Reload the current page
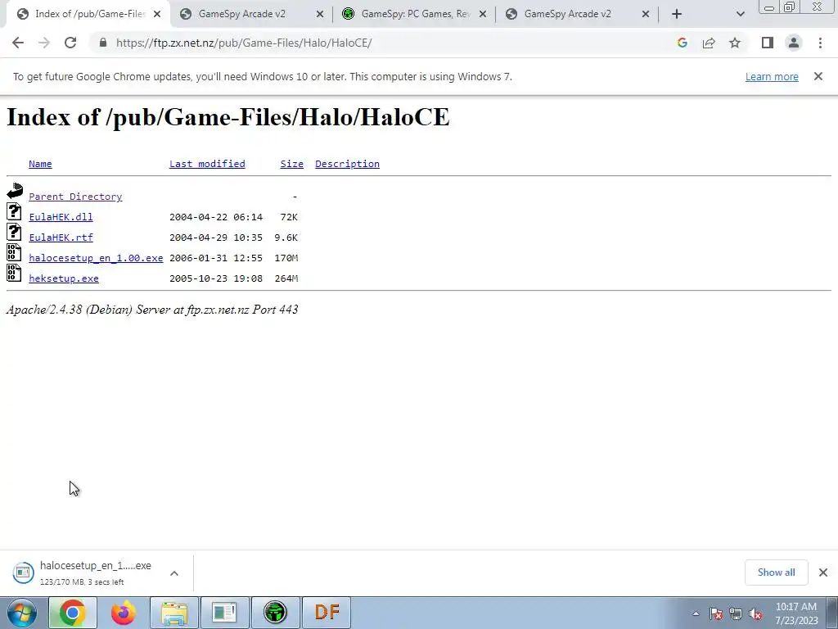 click(70, 43)
